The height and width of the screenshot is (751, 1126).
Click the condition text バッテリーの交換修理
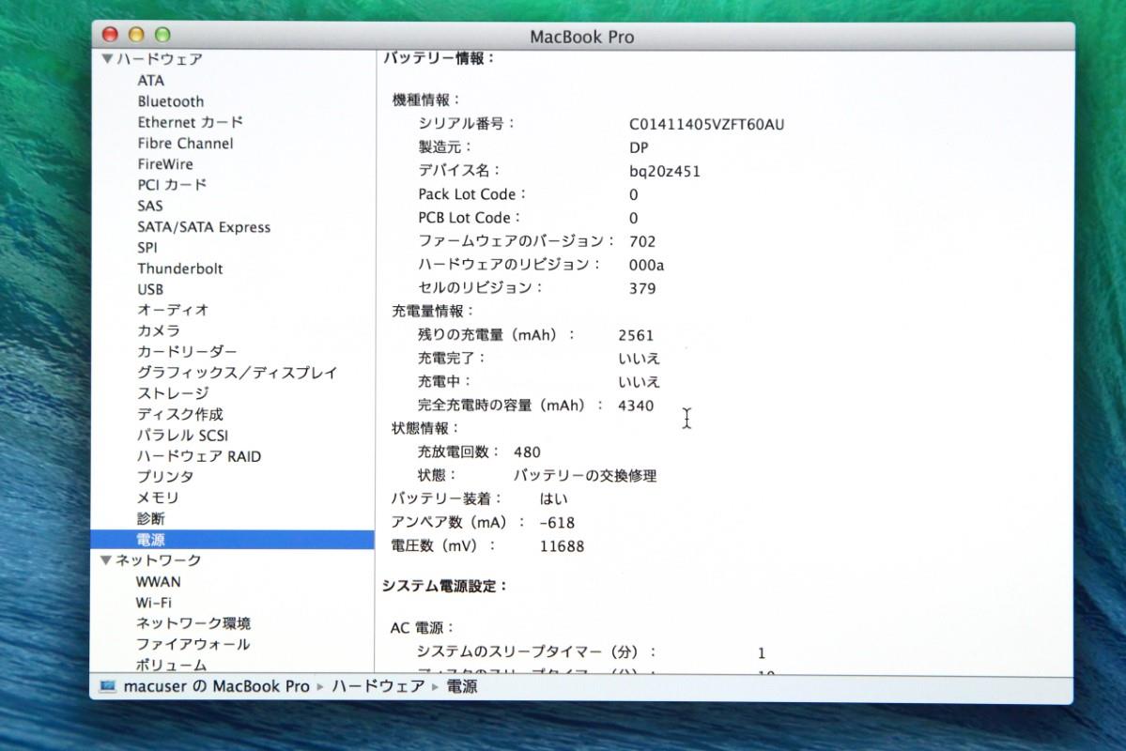point(584,475)
